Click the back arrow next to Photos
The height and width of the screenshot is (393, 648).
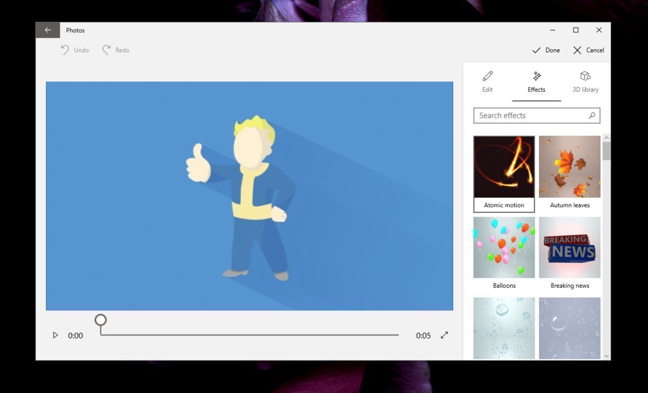(48, 30)
